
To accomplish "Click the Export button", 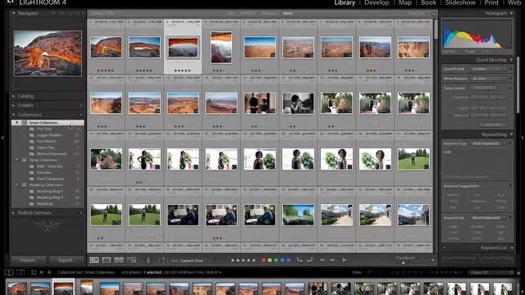I will (66, 260).
